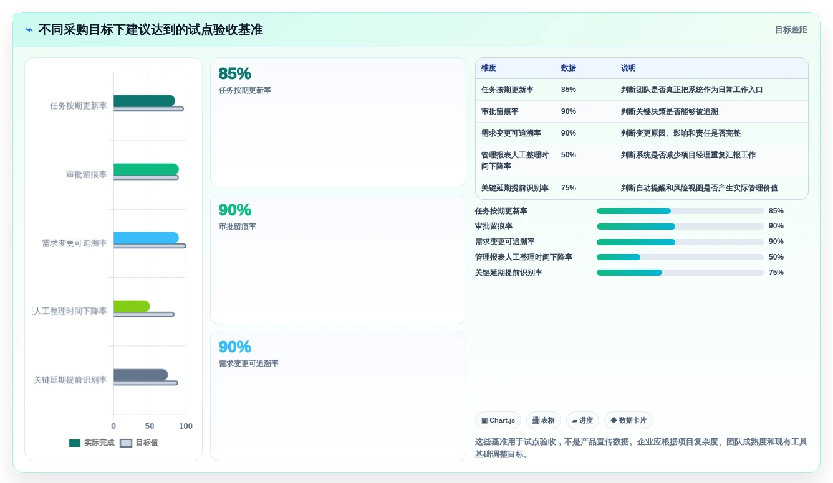
Task: Click description 判断关键决策是否能够被追溯
Action: click(670, 111)
